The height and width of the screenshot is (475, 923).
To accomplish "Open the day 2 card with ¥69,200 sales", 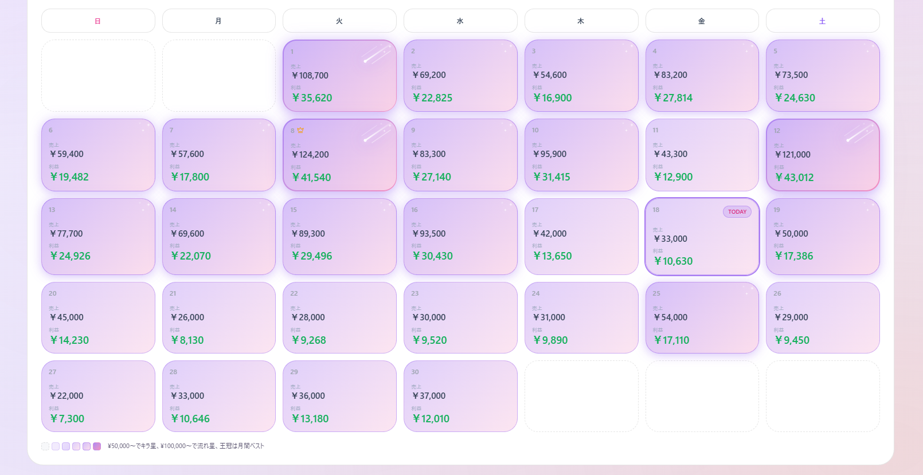I will [x=460, y=76].
